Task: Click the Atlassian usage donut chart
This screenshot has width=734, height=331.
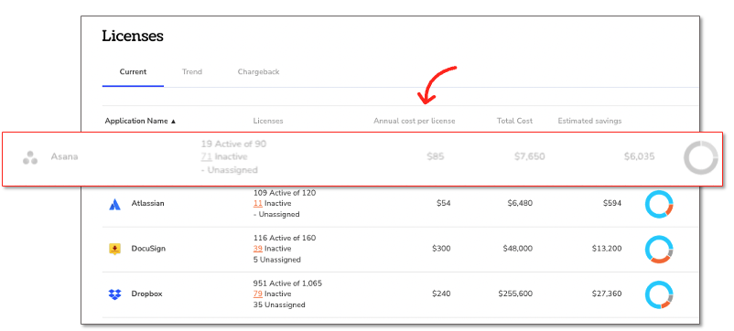Action: point(659,204)
